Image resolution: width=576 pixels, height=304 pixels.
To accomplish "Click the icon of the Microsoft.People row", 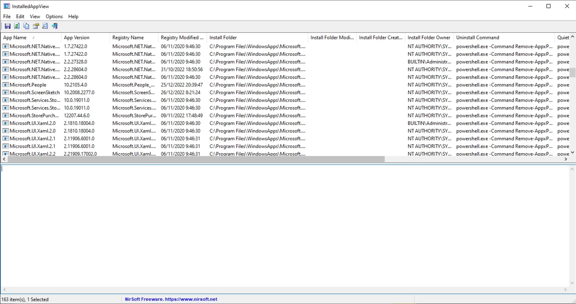I will point(6,85).
